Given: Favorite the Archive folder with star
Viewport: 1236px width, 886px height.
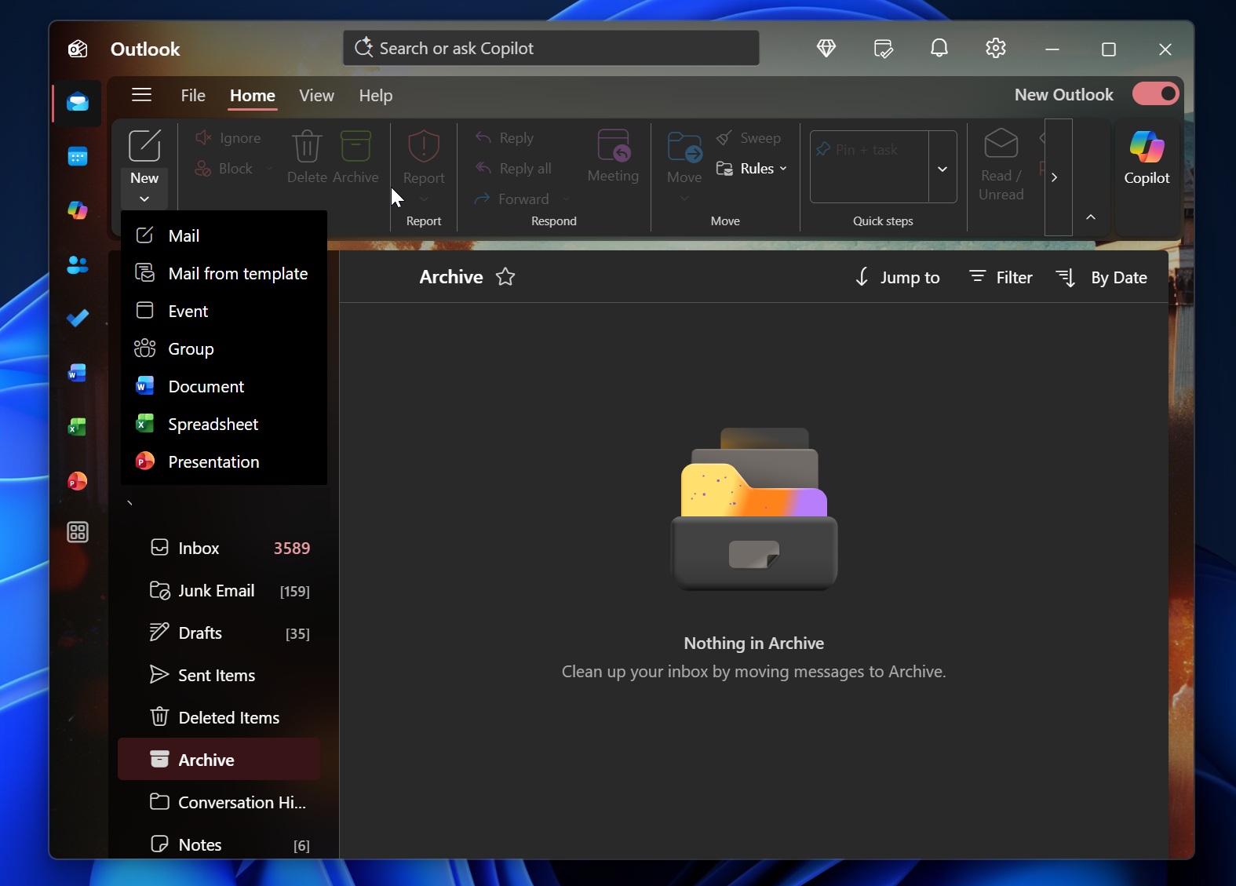Looking at the screenshot, I should (505, 277).
